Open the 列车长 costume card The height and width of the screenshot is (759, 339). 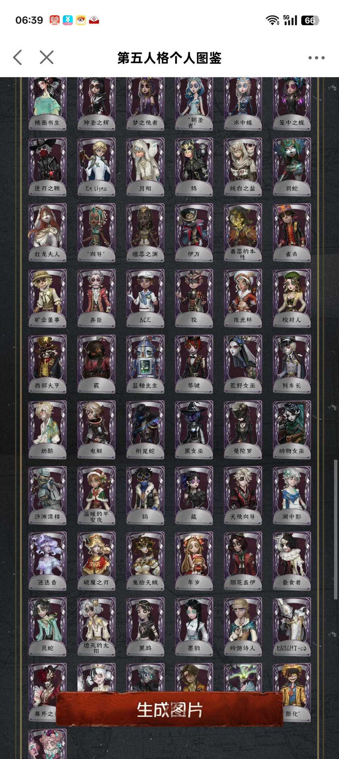[292, 364]
